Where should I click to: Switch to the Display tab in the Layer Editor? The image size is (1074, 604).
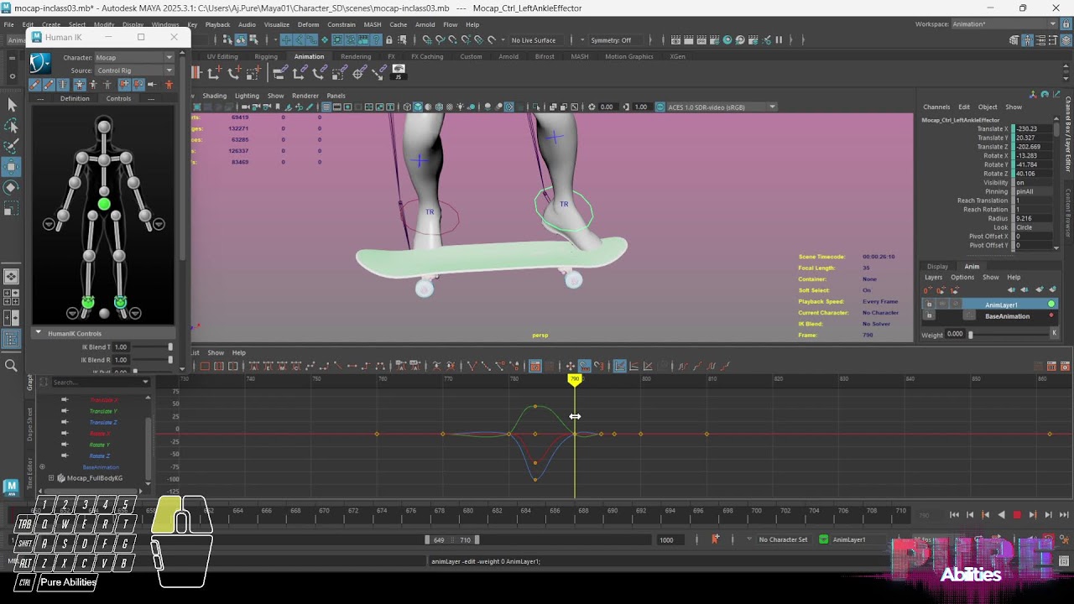[937, 266]
